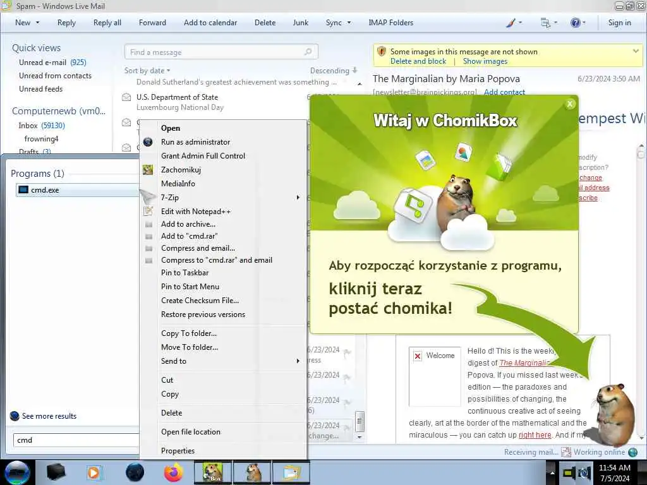Open Properties from the context menu
The image size is (647, 485).
(x=178, y=451)
